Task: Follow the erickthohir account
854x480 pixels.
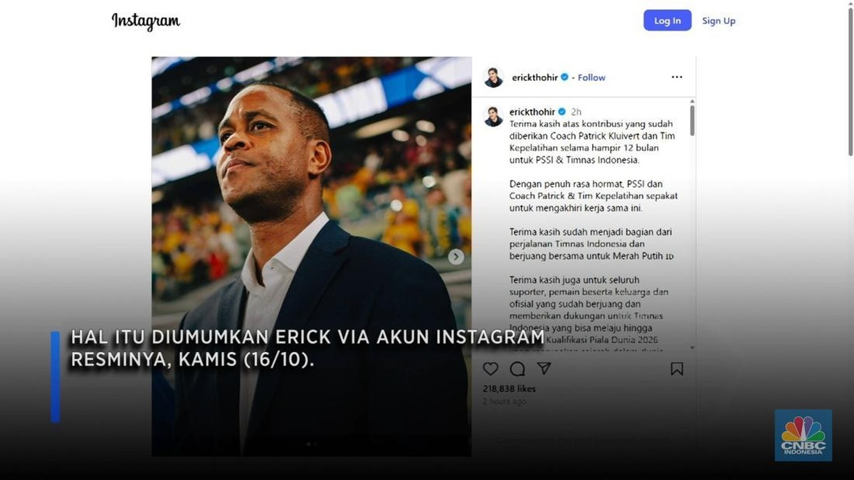Action: pyautogui.click(x=591, y=78)
